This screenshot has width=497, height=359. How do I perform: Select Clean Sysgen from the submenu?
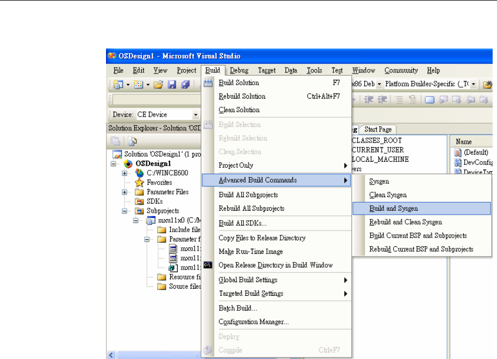click(421, 195)
